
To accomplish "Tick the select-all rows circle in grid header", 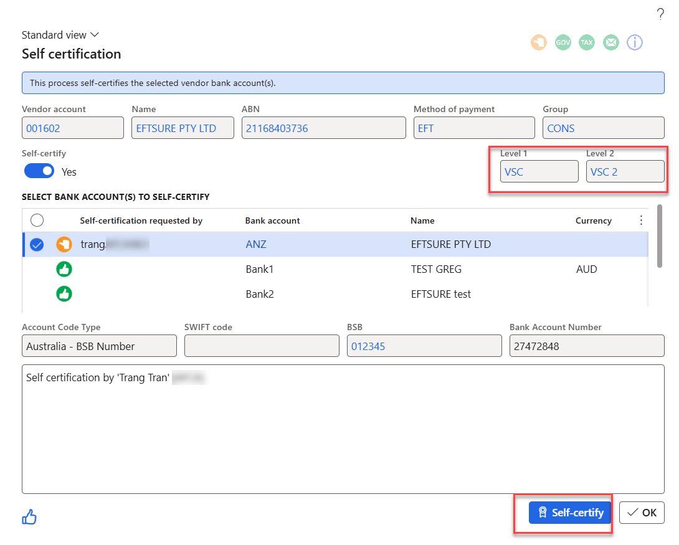I will [37, 220].
